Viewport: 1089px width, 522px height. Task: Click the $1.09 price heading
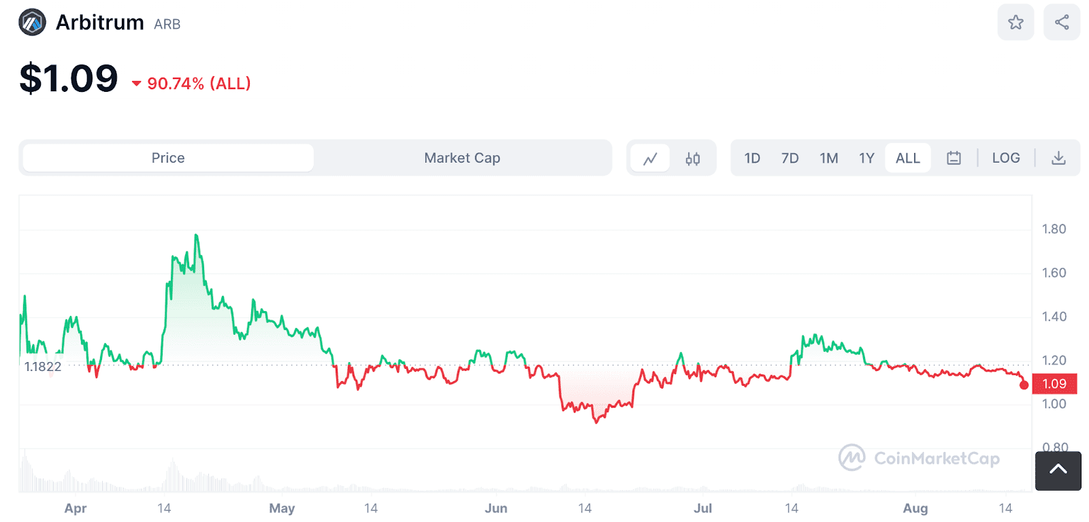[69, 78]
